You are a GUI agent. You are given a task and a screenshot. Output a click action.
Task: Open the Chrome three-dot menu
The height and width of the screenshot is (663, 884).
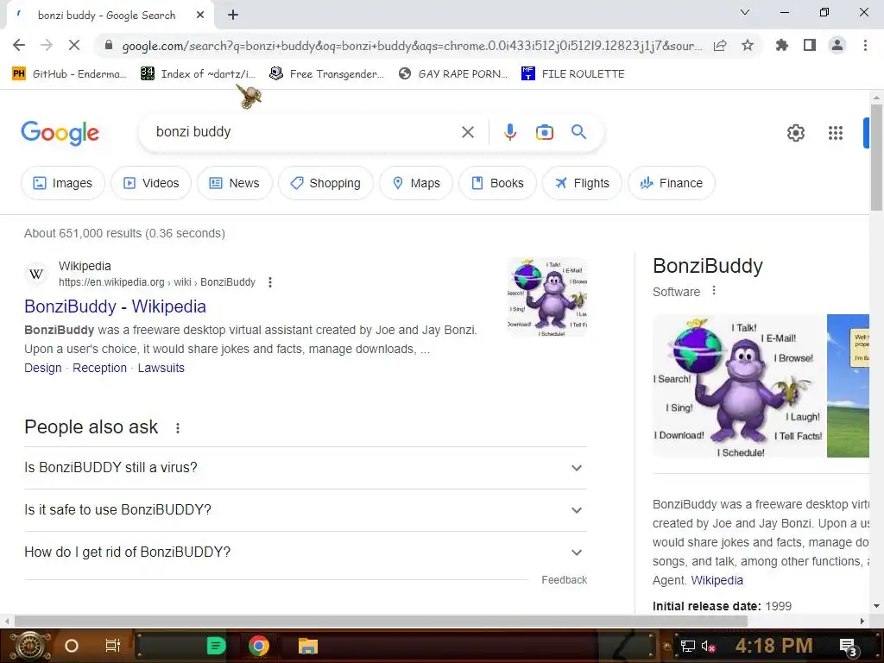865,45
